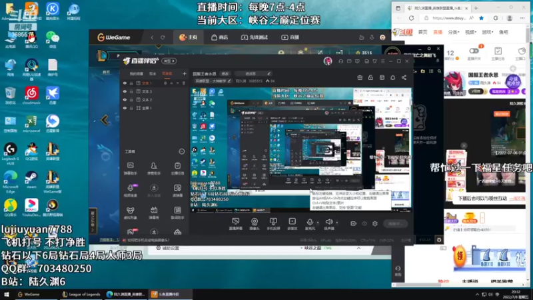Toggle visibility eye of layer 全屏 1
This screenshot has width=533, height=300.
125,108
